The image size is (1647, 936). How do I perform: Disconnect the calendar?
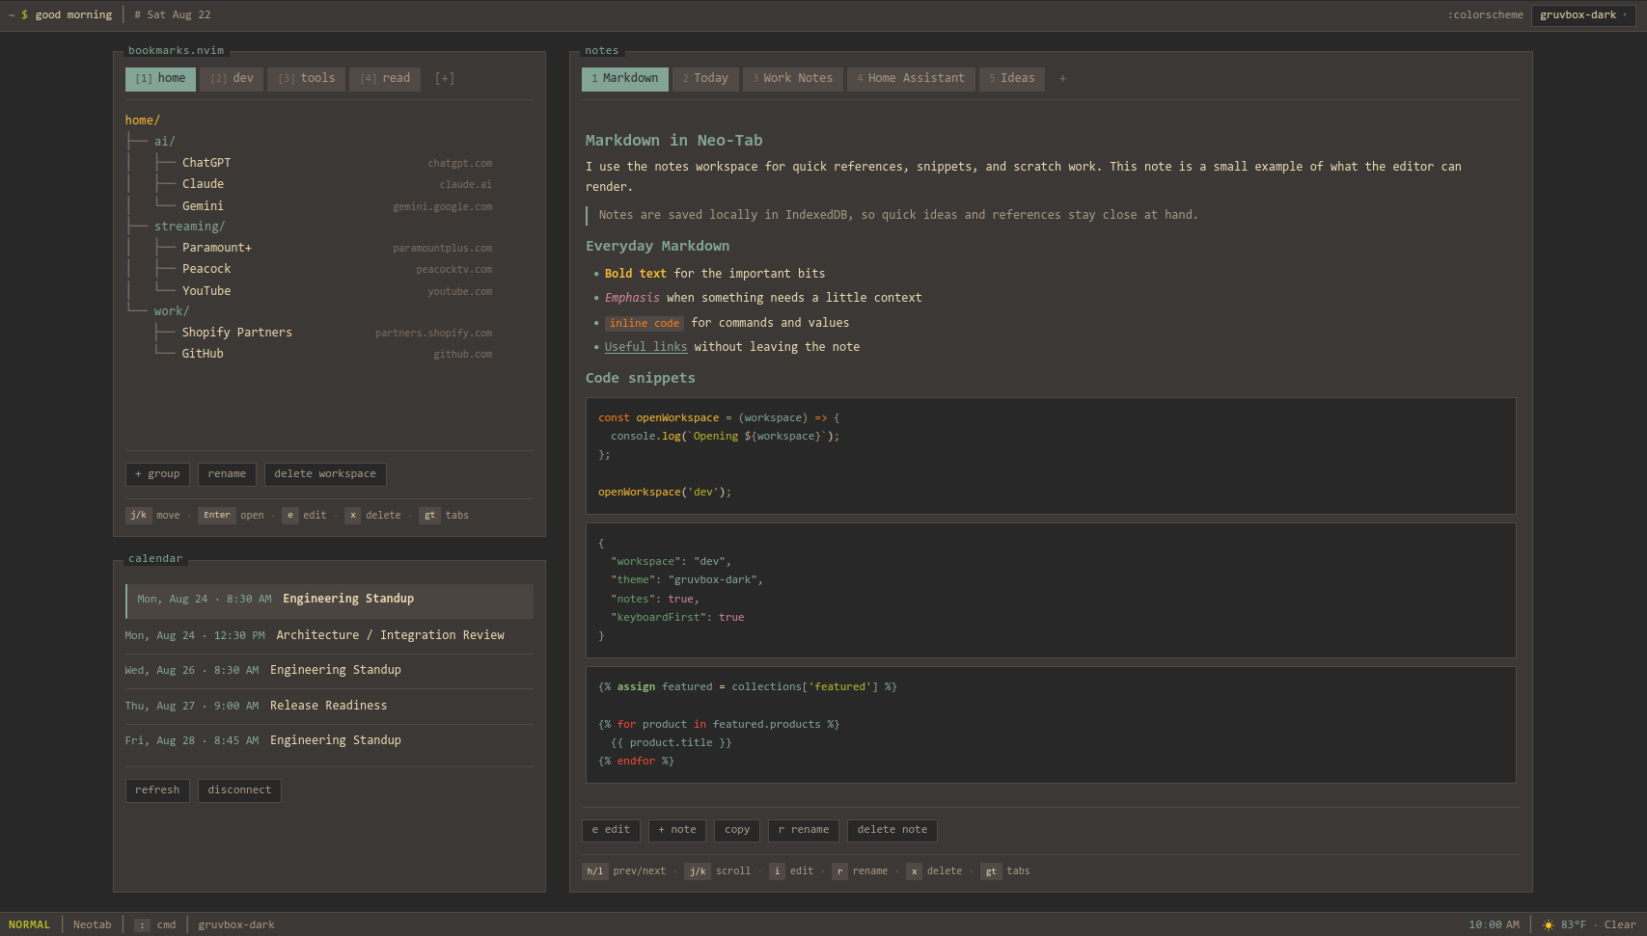[239, 790]
